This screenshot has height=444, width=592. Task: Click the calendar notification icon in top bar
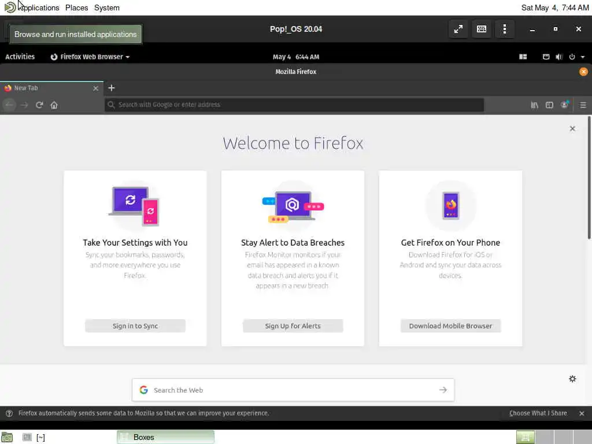click(546, 57)
